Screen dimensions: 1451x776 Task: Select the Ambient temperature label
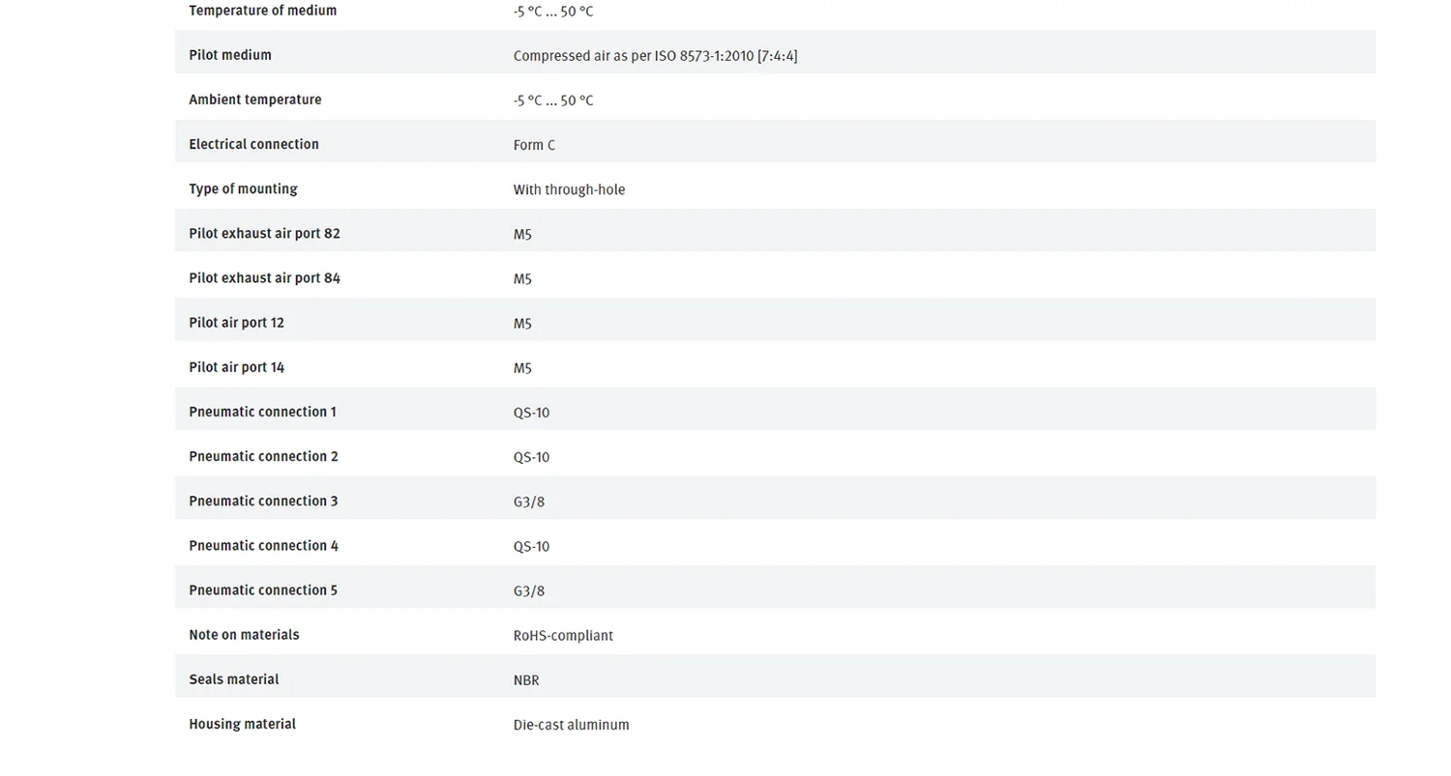[254, 100]
